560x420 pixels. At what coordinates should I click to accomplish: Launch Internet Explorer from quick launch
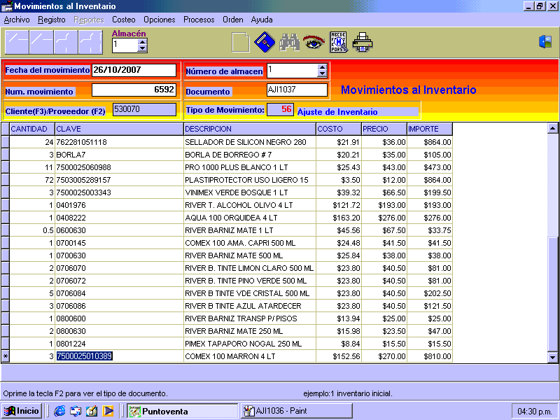[59, 411]
